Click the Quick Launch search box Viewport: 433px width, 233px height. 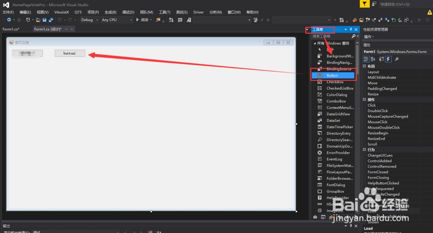coord(406,4)
